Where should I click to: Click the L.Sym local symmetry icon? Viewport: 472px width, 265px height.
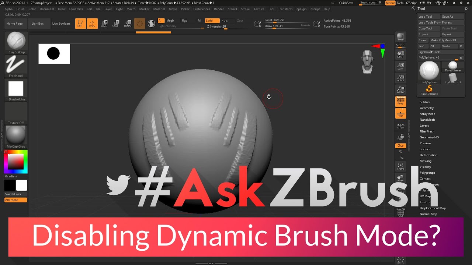pos(400,126)
